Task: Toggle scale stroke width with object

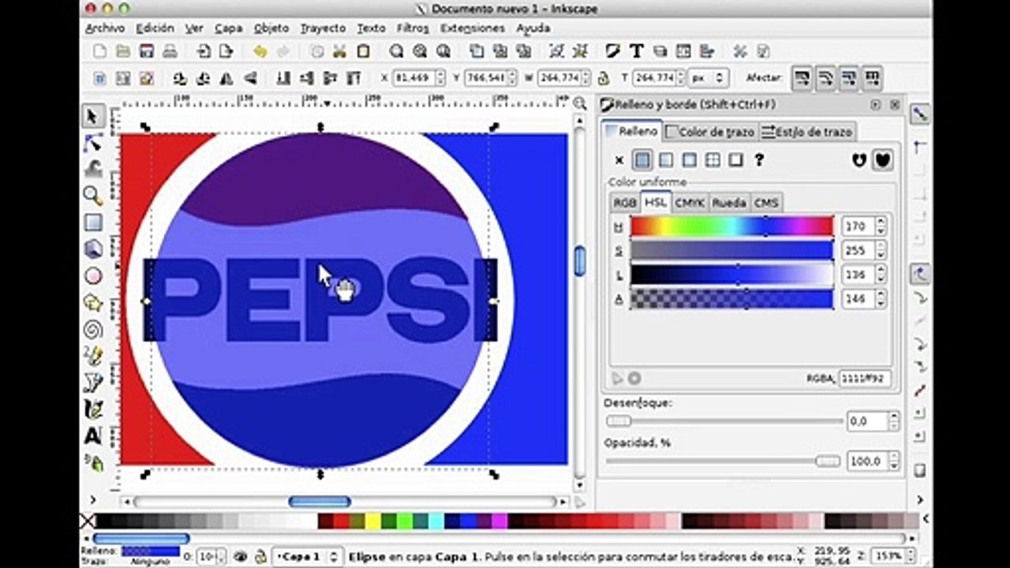Action: pos(802,78)
